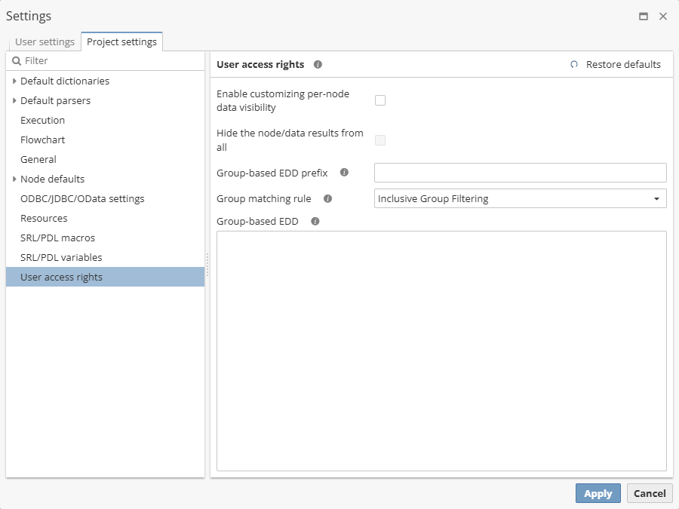Expand the Default dictionaries section
The height and width of the screenshot is (509, 679).
[x=14, y=81]
